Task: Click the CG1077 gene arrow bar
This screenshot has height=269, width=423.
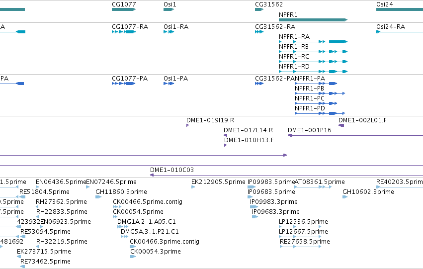Action: [x=124, y=9]
